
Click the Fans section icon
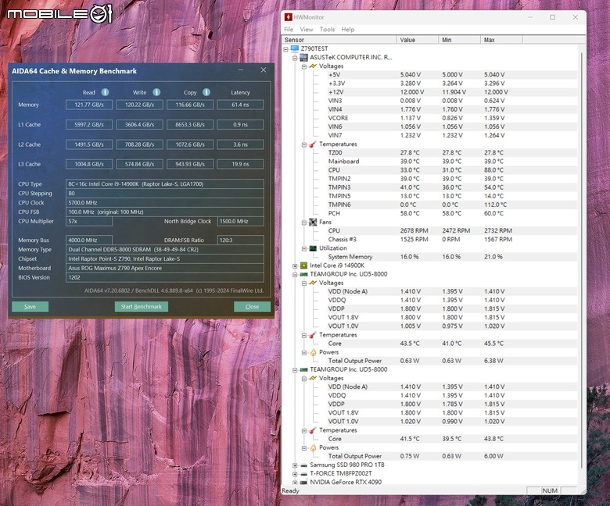pyautogui.click(x=313, y=222)
